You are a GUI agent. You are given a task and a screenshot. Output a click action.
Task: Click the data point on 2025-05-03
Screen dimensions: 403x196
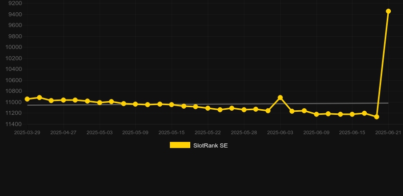point(99,103)
